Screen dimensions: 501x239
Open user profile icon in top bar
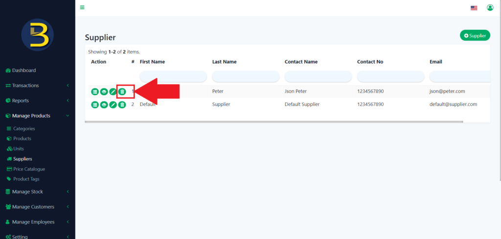[x=490, y=7]
